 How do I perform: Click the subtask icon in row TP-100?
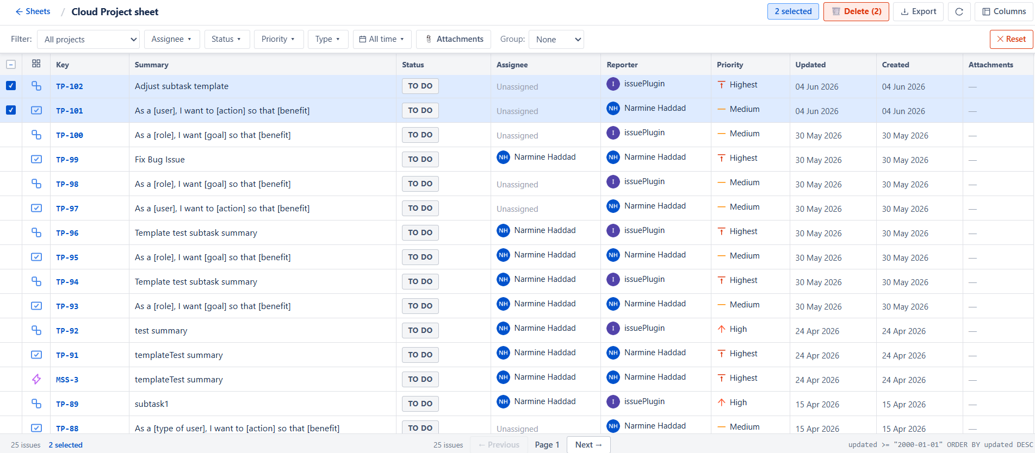point(36,135)
